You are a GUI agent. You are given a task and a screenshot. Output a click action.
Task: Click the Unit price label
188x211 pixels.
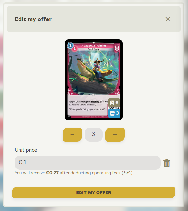(x=26, y=150)
